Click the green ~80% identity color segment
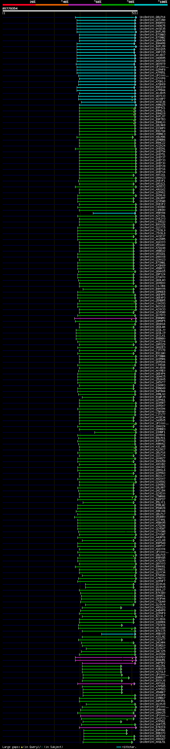 coord(118,5)
